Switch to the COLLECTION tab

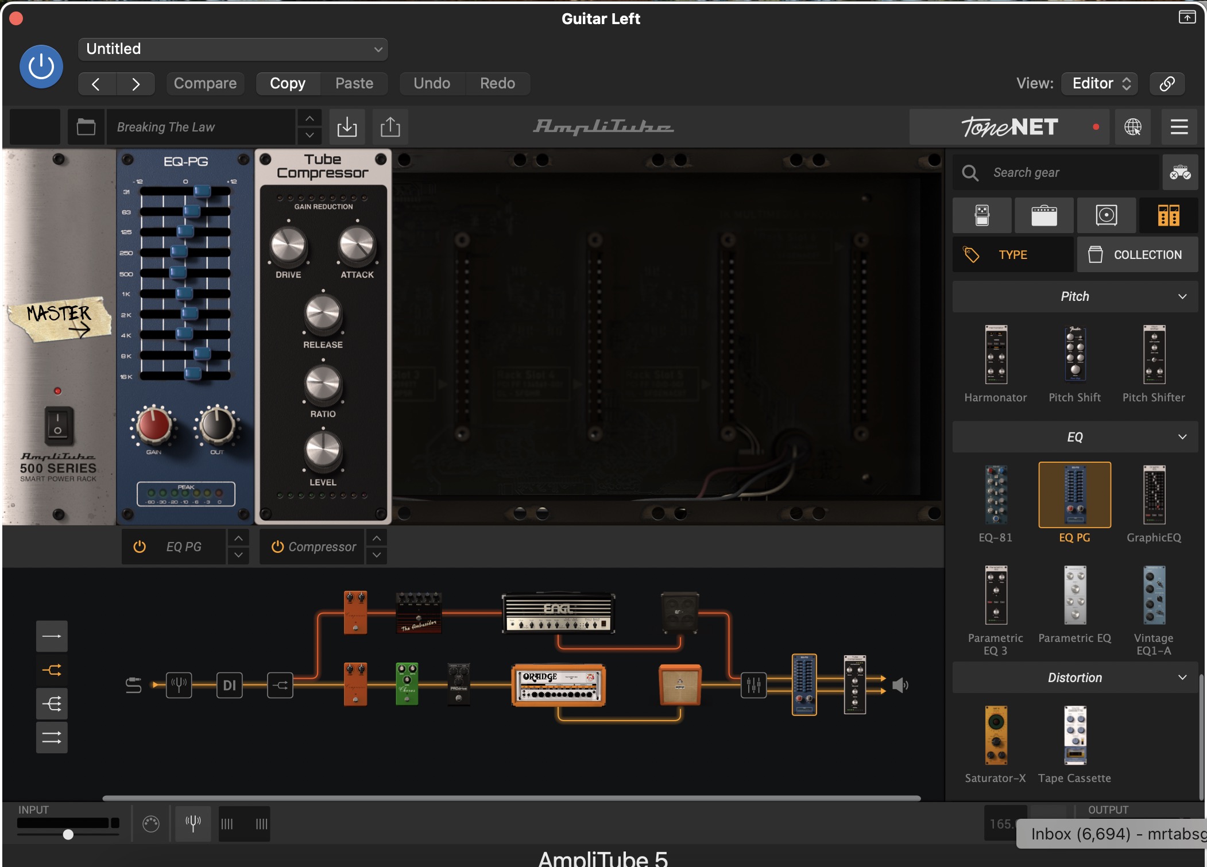pos(1137,254)
